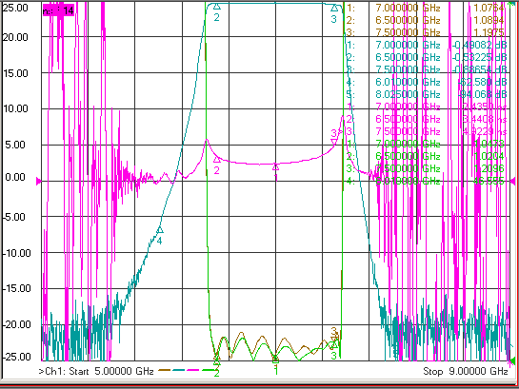The width and height of the screenshot is (519, 389).
Task: Select magenta marker 1 on group delay trace
Action: pyautogui.click(x=275, y=167)
